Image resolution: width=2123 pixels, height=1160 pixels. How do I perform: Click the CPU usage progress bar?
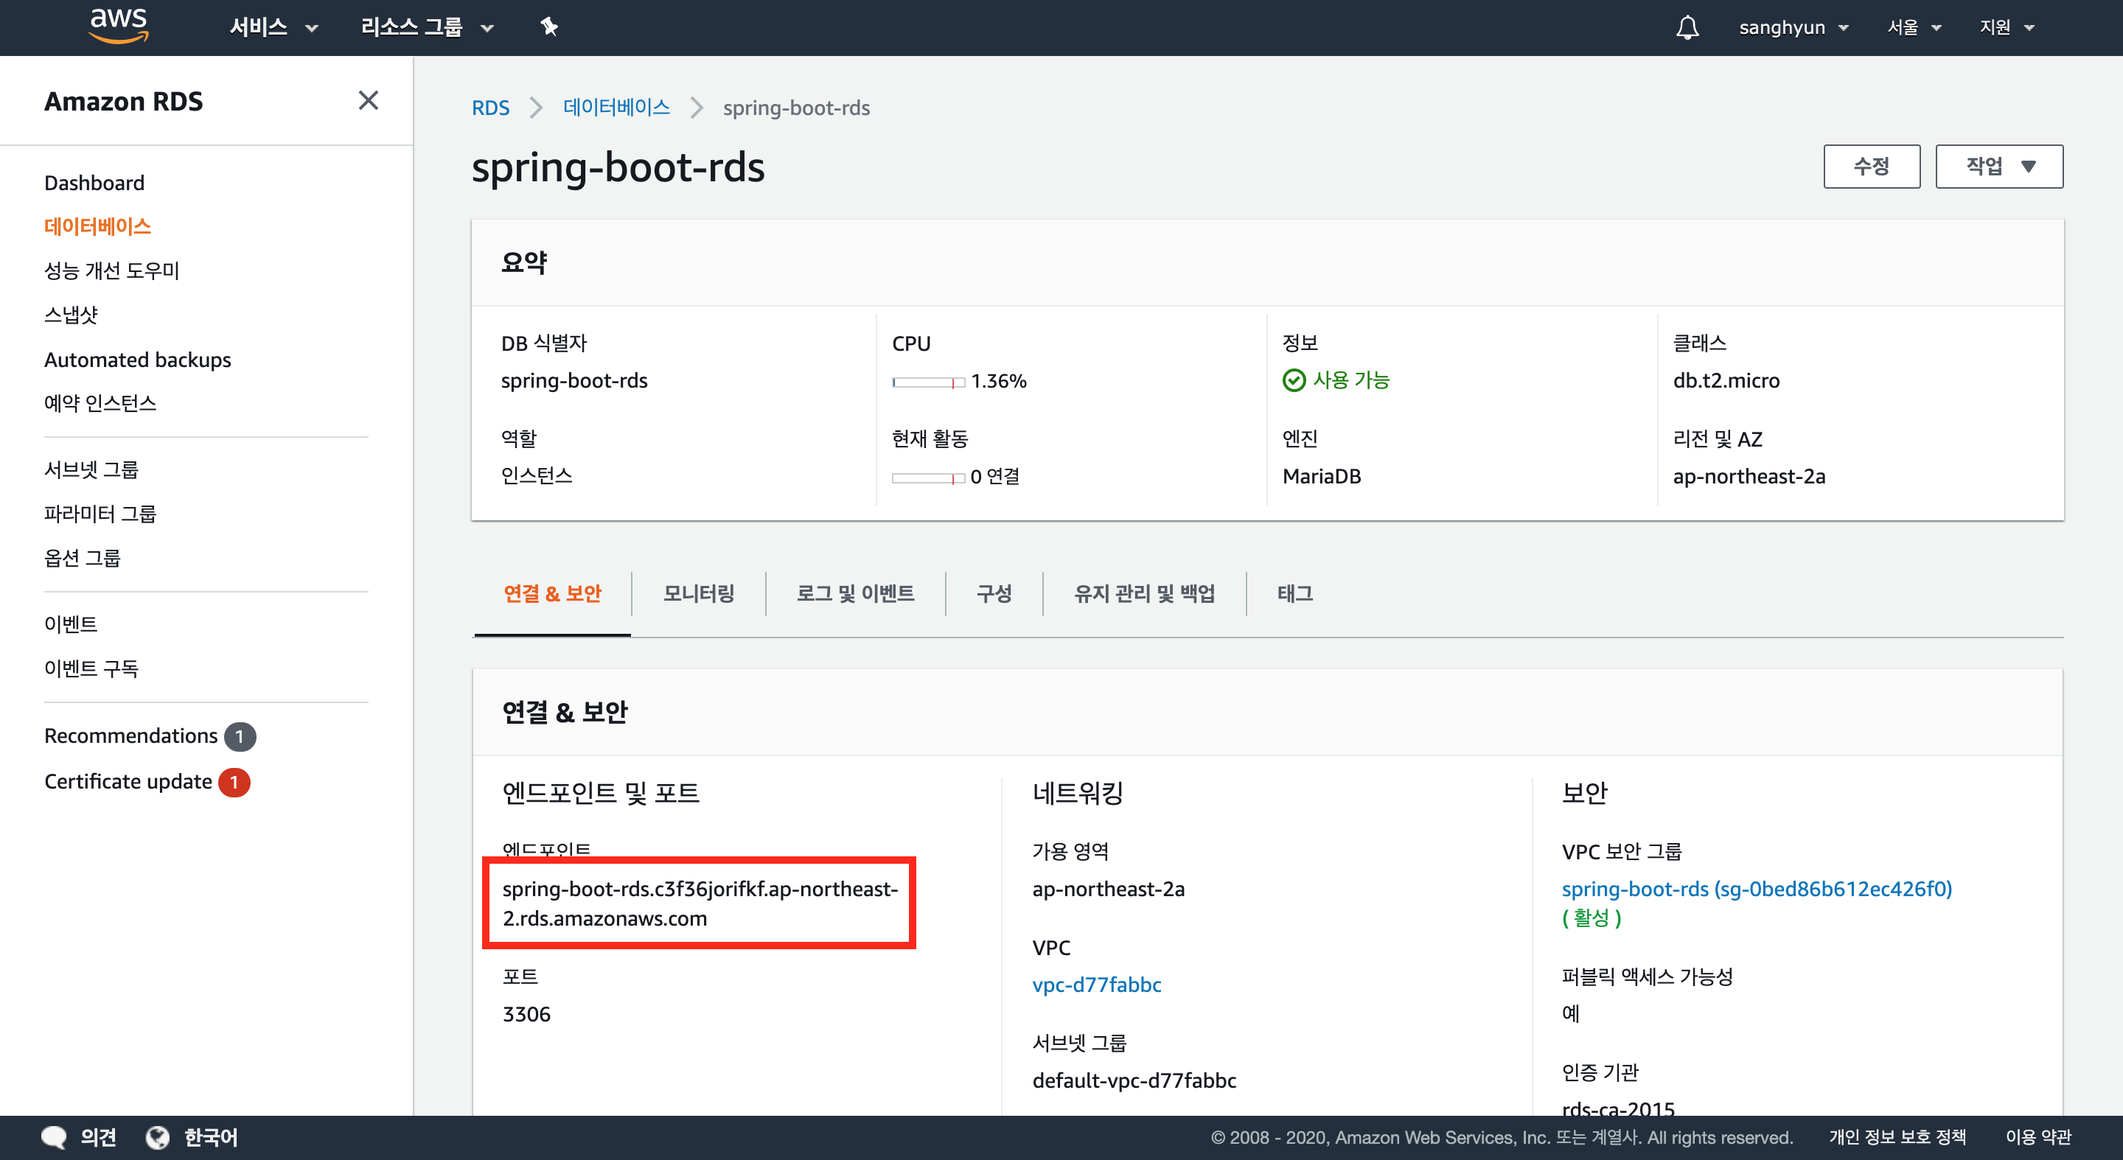[x=927, y=382]
